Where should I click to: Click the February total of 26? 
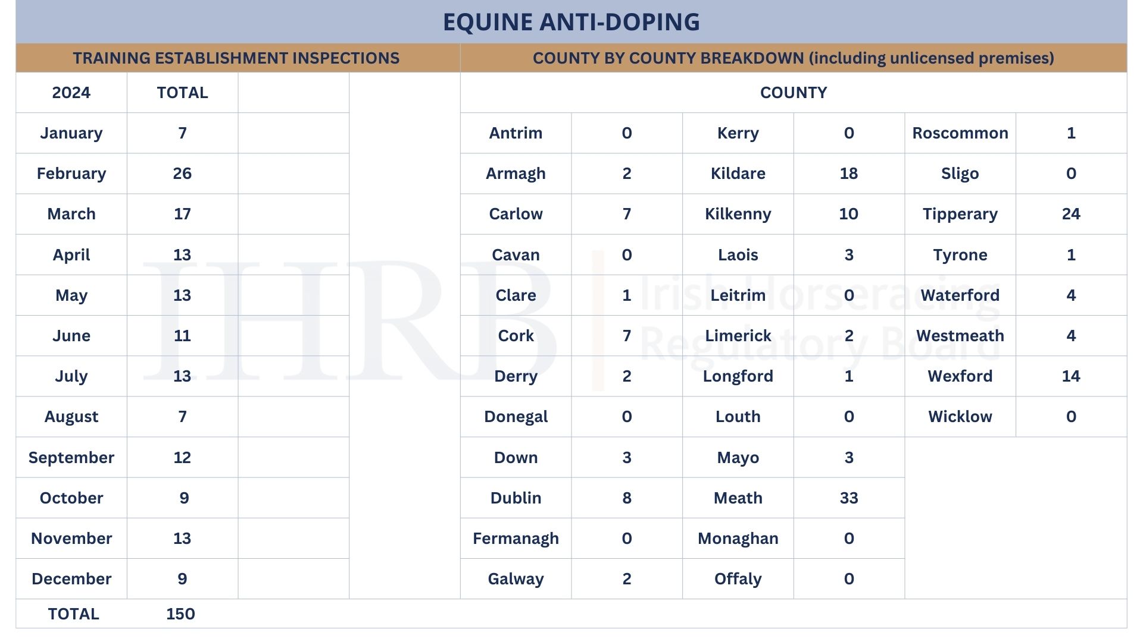point(182,174)
